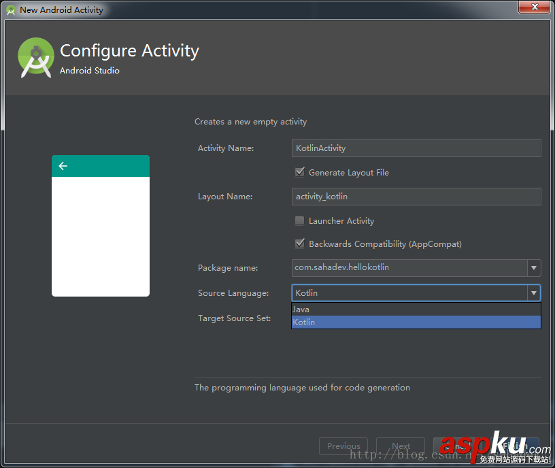The height and width of the screenshot is (468, 555).
Task: Toggle the Generate Layout File checkbox
Action: coord(300,172)
